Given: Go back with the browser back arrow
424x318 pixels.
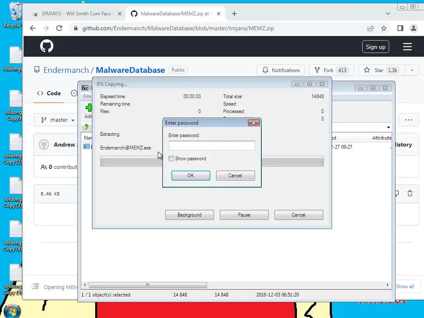Looking at the screenshot, I should click(33, 28).
